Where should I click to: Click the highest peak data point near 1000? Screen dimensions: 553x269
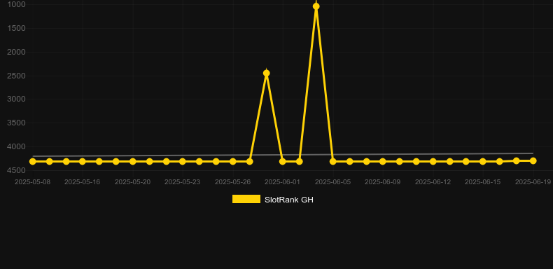pyautogui.click(x=316, y=6)
